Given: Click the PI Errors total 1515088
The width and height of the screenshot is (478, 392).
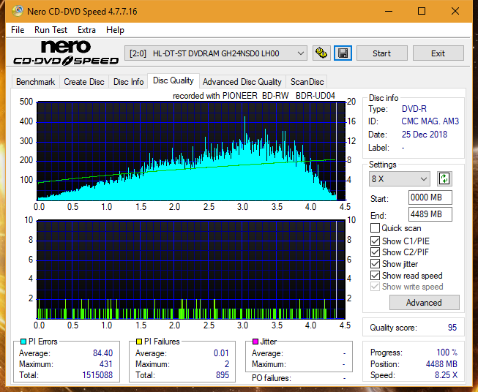Looking at the screenshot, I should (97, 375).
